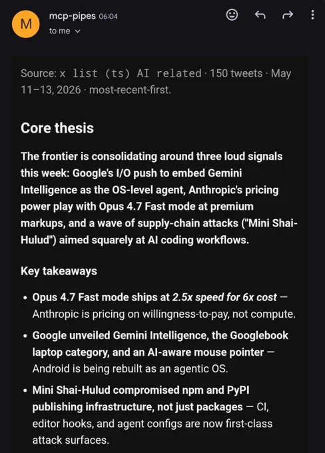Open the three-dot more options menu

[x=312, y=15]
